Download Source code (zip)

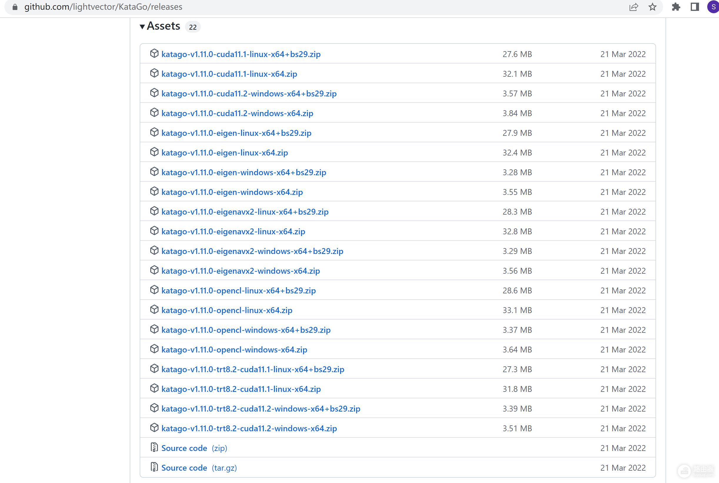pos(194,449)
